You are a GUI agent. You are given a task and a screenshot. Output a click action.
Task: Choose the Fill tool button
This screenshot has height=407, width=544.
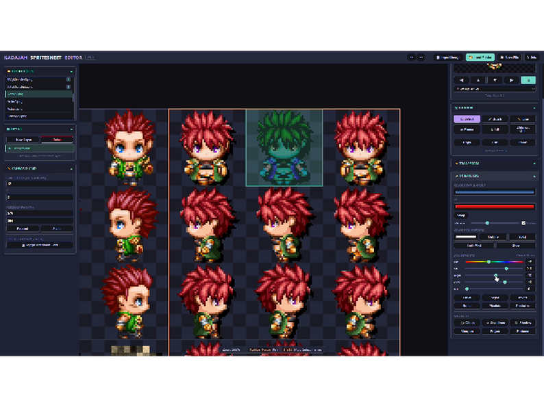pyautogui.click(x=495, y=129)
